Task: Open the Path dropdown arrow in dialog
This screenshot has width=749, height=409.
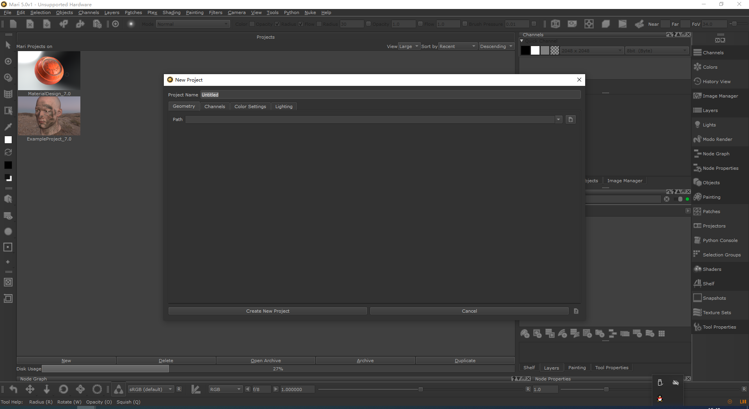Action: (559, 119)
